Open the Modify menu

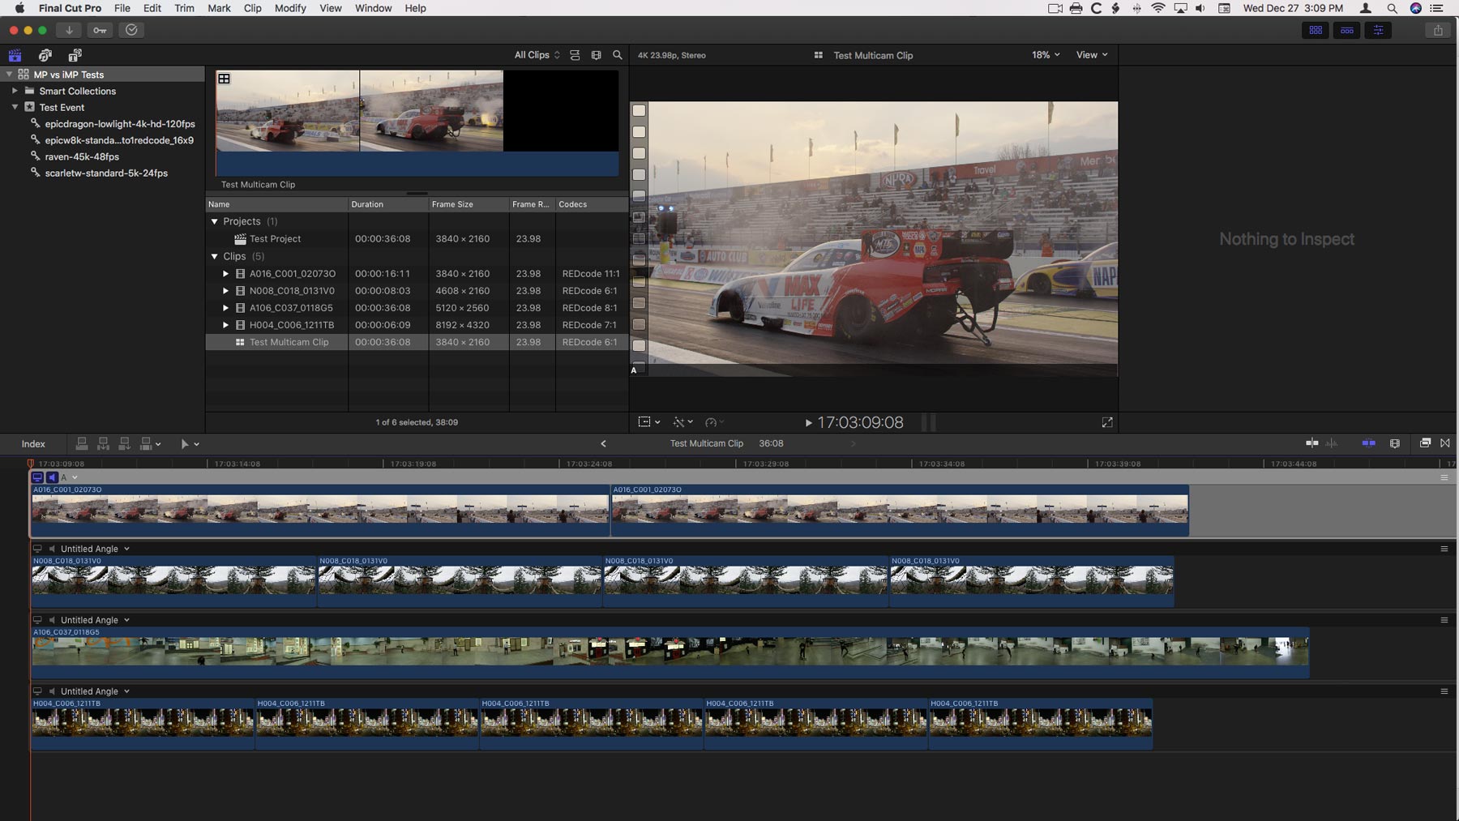290,8
